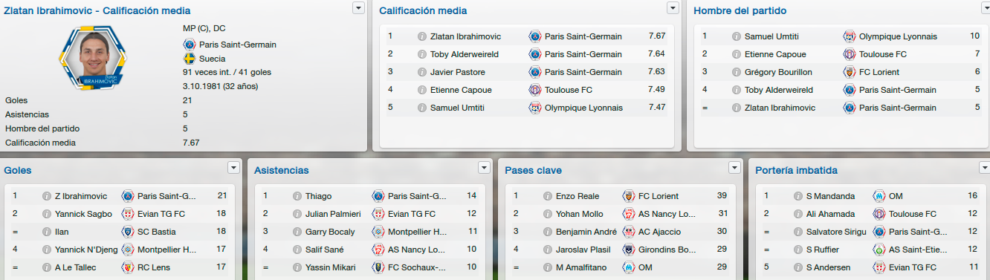Screen dimensions: 990x280
Task: Click the Pases clave panel heading
Action: click(x=533, y=170)
